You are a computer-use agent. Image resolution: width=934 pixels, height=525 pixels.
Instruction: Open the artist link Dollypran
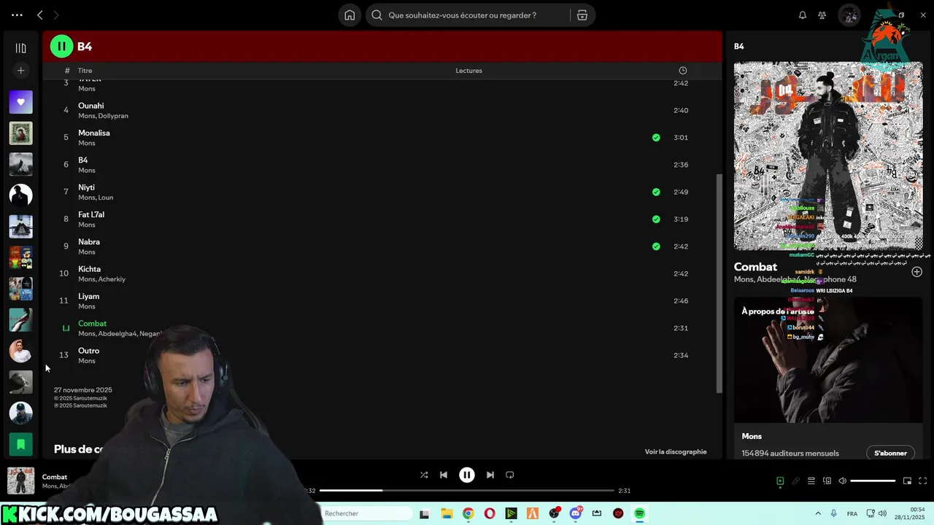click(113, 116)
